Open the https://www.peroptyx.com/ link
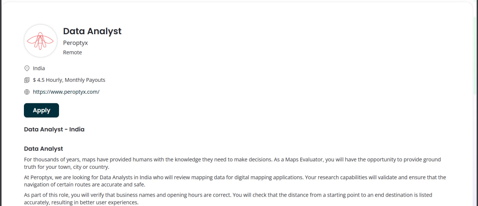This screenshot has width=478, height=206. pyautogui.click(x=66, y=92)
